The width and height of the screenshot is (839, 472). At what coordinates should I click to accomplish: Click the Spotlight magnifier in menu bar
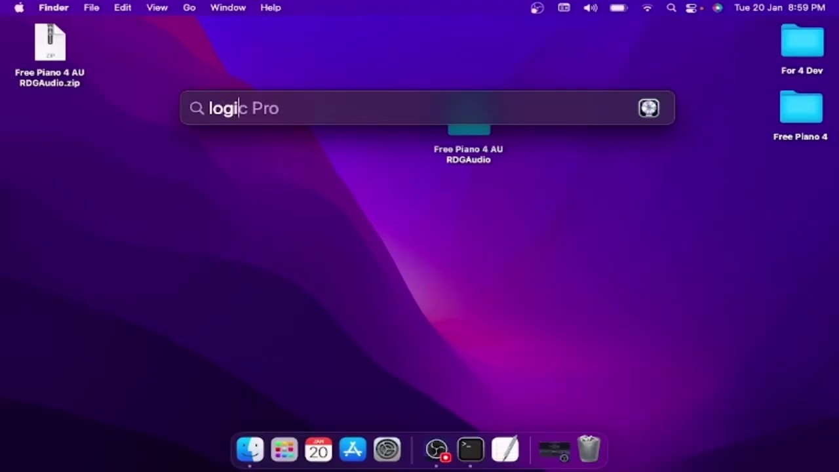(671, 8)
